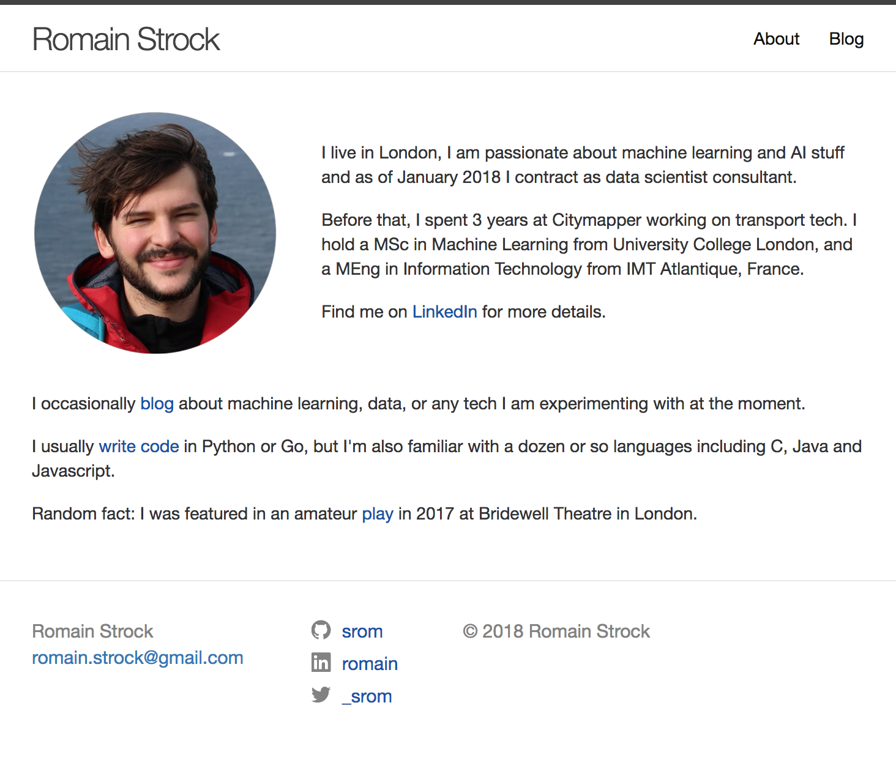Click the 'Random fact:' sentence text
The height and width of the screenshot is (760, 896).
click(365, 513)
